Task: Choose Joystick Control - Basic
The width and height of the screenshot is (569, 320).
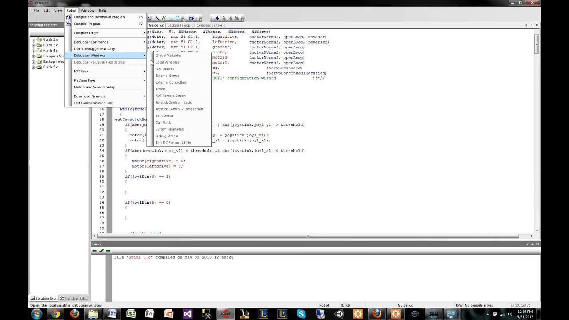Action: [179, 102]
